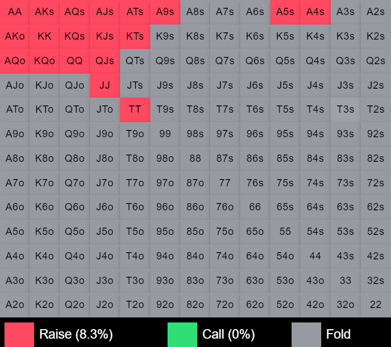The width and height of the screenshot is (391, 347).
Task: Click the Call (0%) legend label
Action: click(228, 335)
